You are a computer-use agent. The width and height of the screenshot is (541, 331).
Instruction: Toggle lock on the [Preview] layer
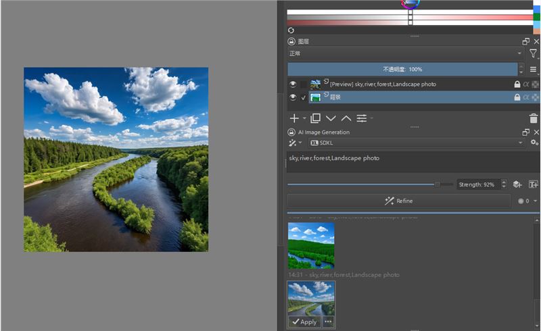click(x=517, y=84)
